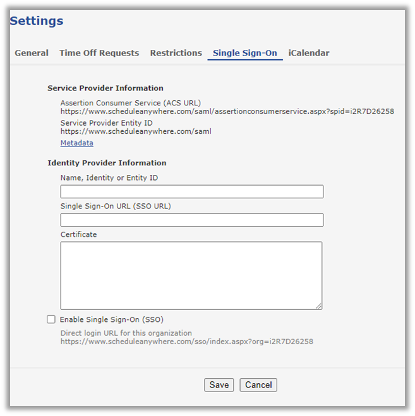This screenshot has height=416, width=415.
Task: Click the Certificate label above the box
Action: tap(78, 235)
